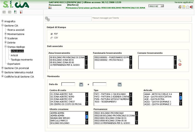
Task: Select '05021000002 - PROVA PAOLO' funzionario
Action: 109,60
